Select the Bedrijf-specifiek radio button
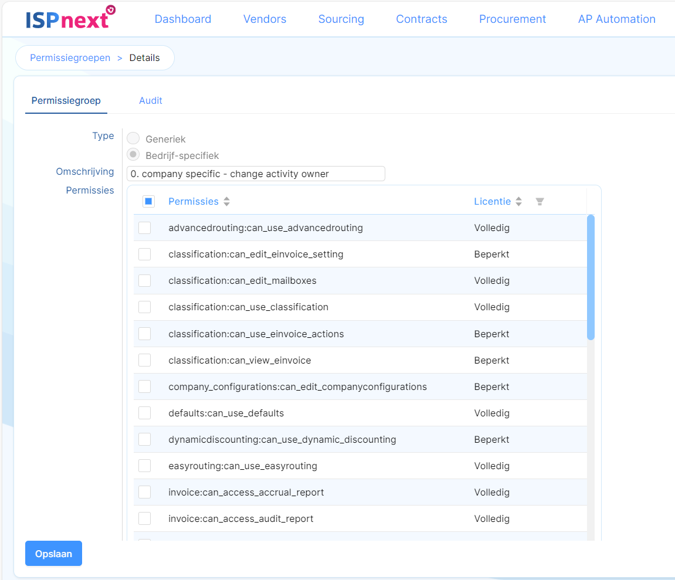The width and height of the screenshot is (675, 580). 133,155
